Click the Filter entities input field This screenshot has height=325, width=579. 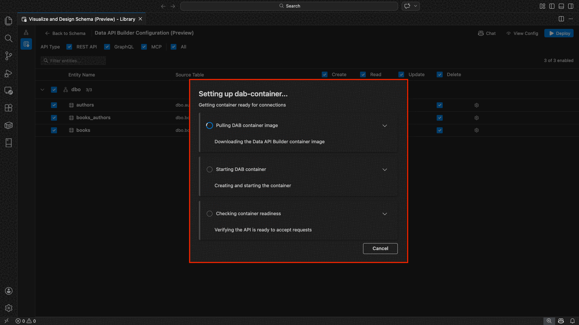pyautogui.click(x=73, y=61)
